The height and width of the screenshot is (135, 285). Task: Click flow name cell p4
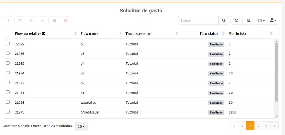click(82, 64)
